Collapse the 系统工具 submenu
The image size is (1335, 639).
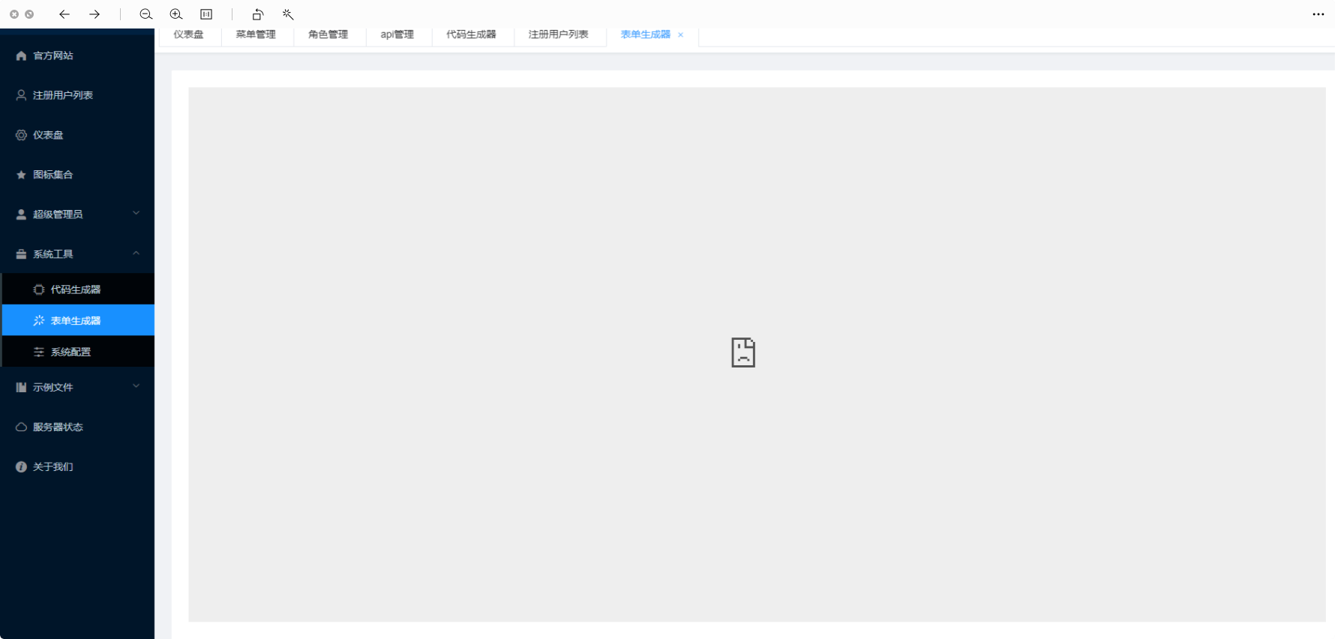[x=77, y=254]
